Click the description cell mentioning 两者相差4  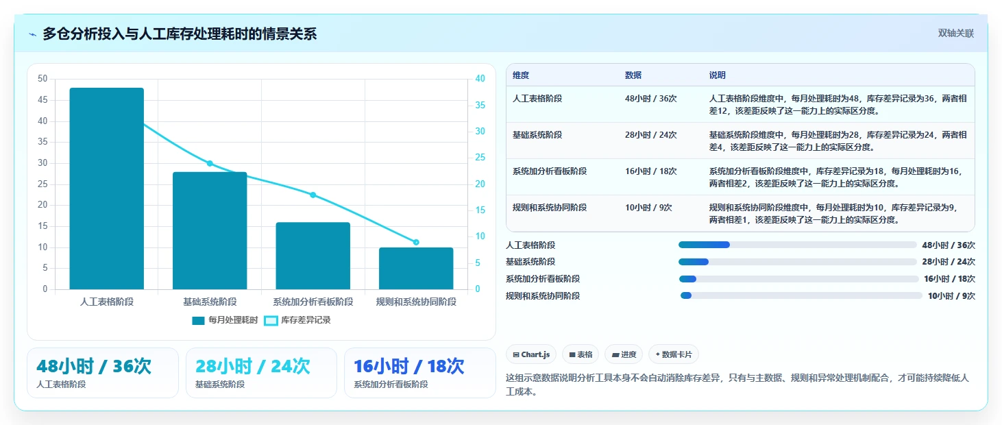pyautogui.click(x=838, y=141)
